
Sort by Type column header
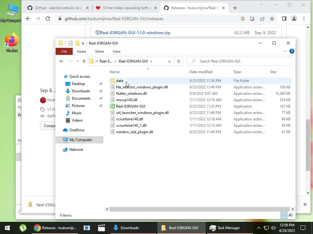click(237, 72)
